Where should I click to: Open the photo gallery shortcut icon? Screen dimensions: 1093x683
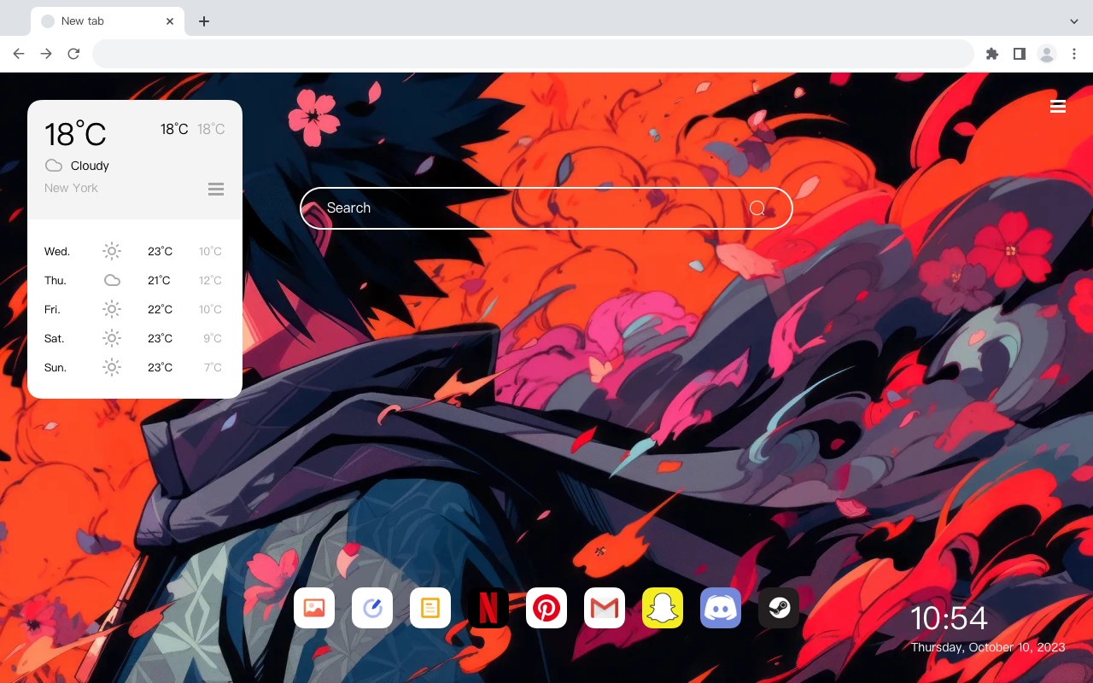point(314,608)
